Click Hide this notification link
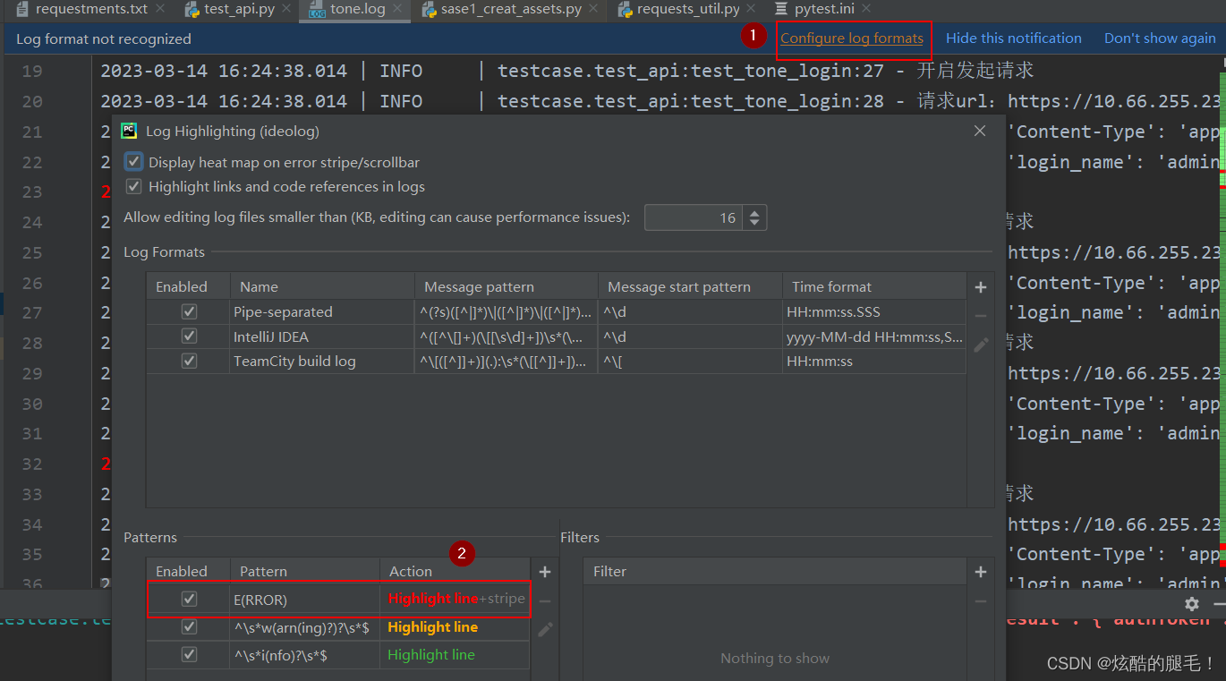The width and height of the screenshot is (1226, 681). tap(1014, 38)
